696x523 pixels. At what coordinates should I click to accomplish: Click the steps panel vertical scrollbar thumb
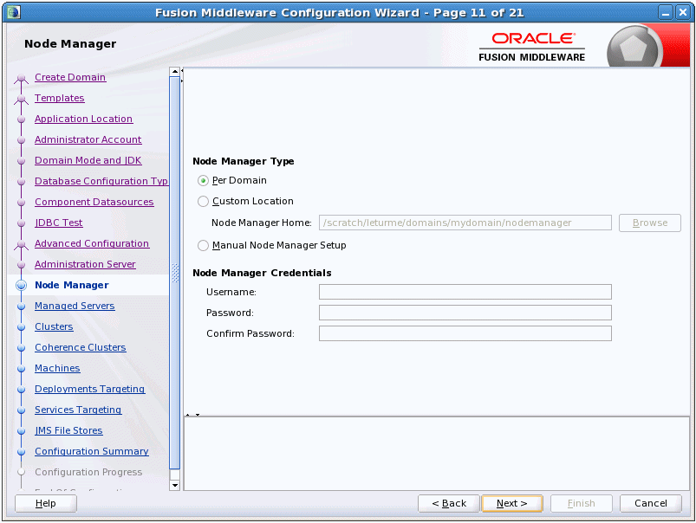pyautogui.click(x=175, y=274)
